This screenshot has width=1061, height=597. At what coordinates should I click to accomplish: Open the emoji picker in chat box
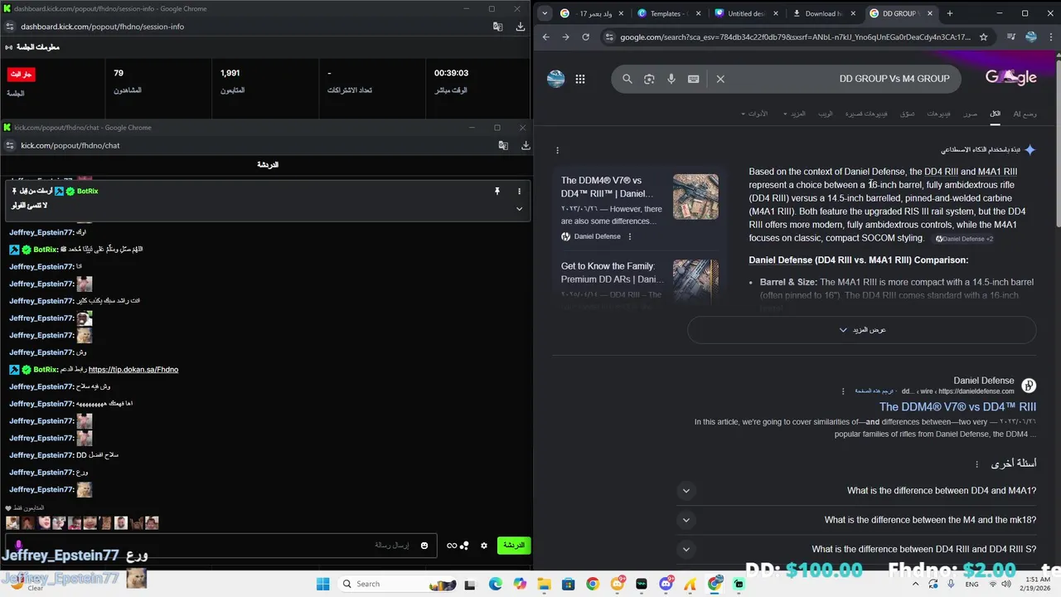click(424, 546)
